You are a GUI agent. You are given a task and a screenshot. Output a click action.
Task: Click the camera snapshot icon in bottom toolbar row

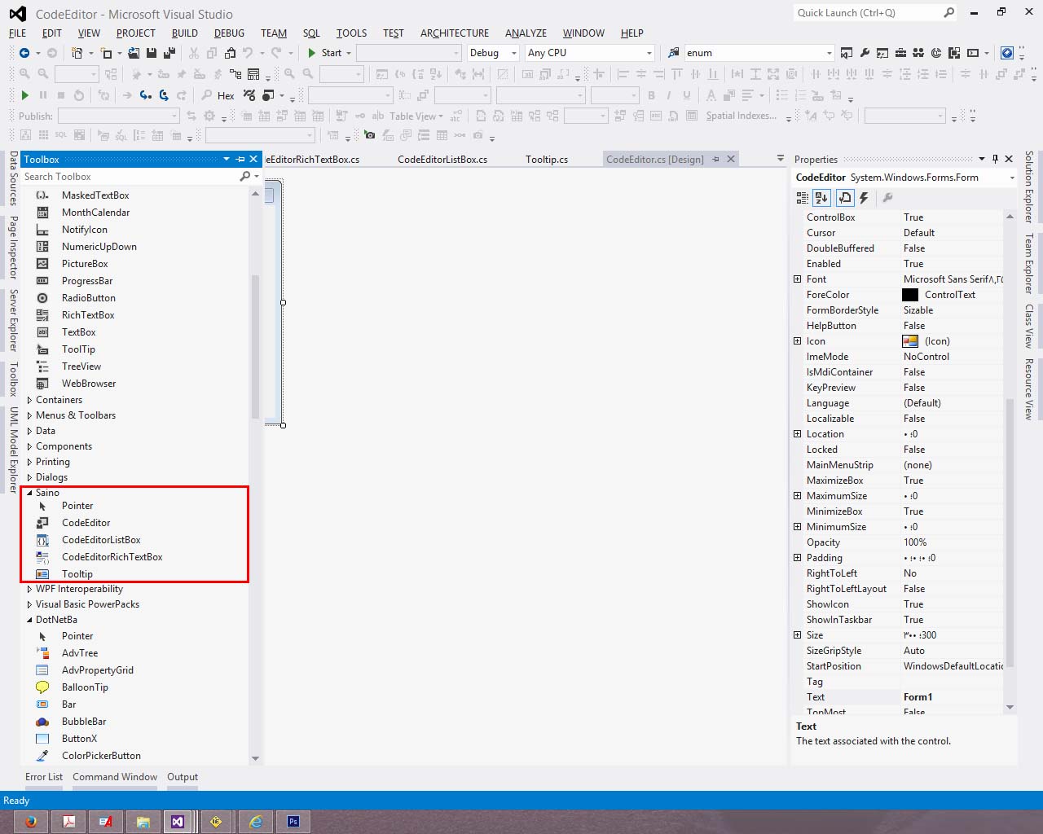click(x=370, y=135)
